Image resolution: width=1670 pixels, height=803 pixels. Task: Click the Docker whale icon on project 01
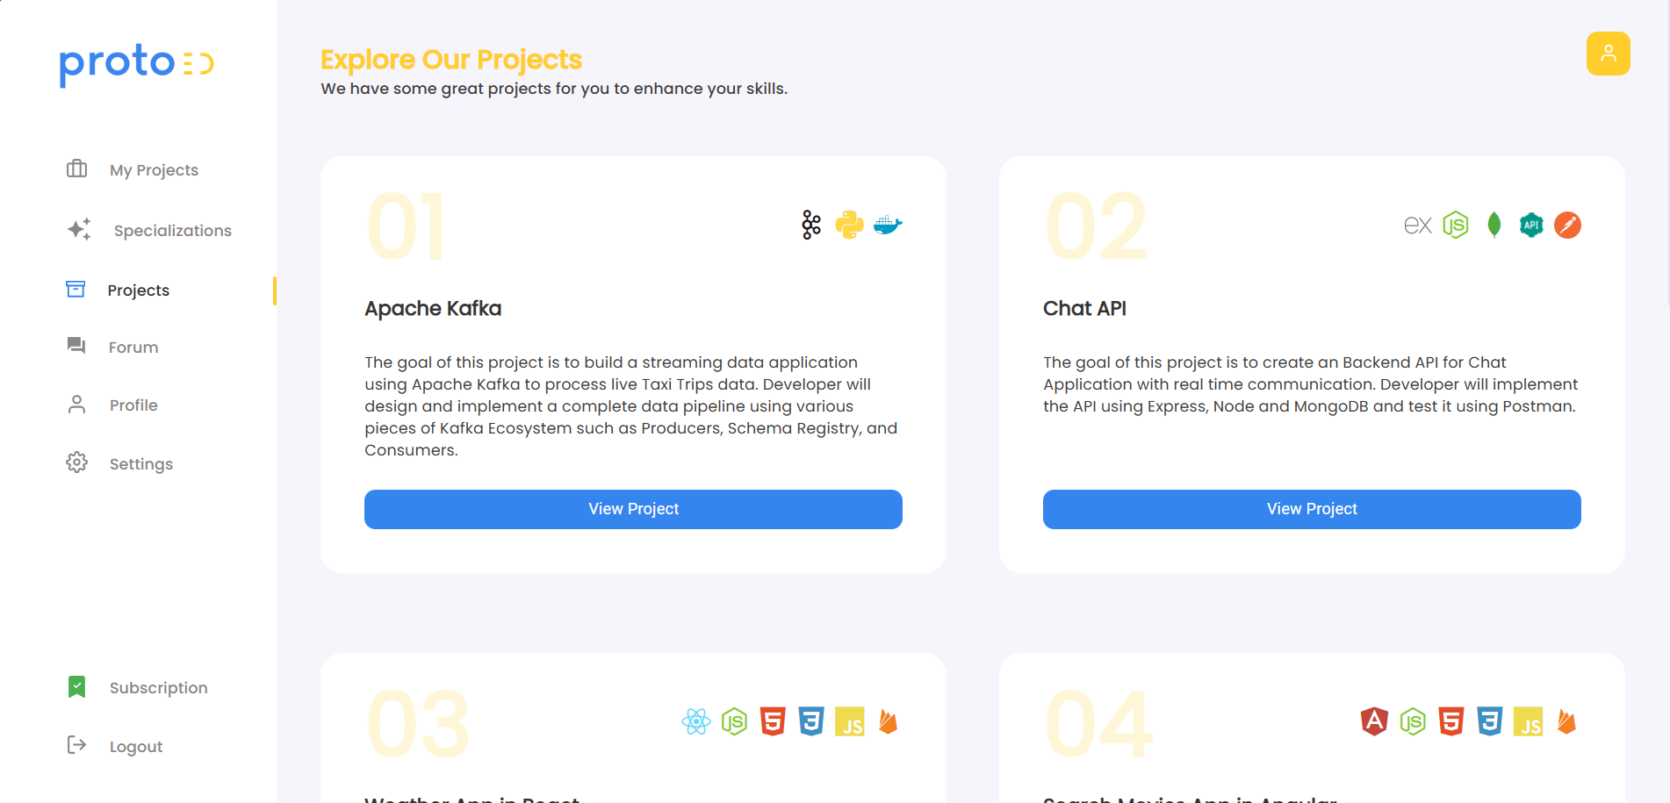click(887, 224)
